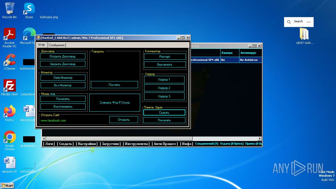The width and height of the screenshot is (336, 189).
Task: Open the [ Логи ] menu in the njRAT window
Action: tap(49, 144)
